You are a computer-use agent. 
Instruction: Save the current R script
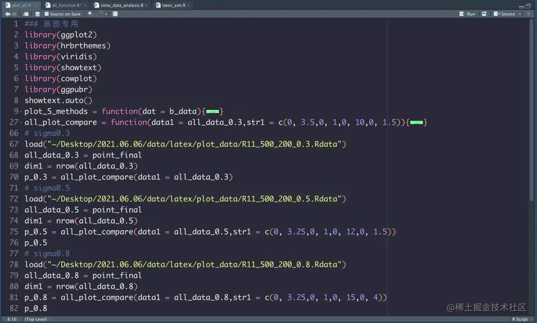click(37, 14)
